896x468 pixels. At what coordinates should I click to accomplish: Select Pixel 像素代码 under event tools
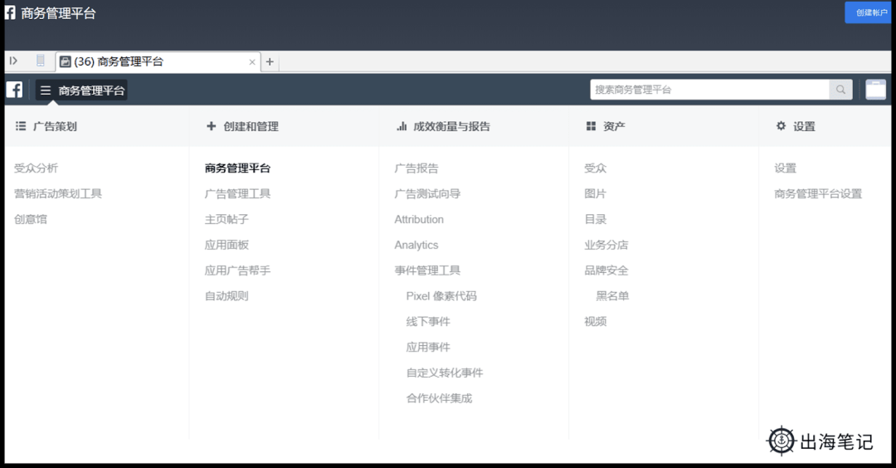(x=441, y=296)
